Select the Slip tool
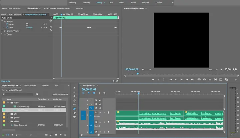This screenshot has height=138, width=240. pyautogui.click(x=74, y=104)
